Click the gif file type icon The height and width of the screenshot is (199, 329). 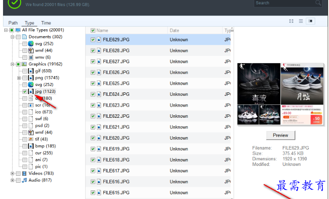[x=31, y=71]
